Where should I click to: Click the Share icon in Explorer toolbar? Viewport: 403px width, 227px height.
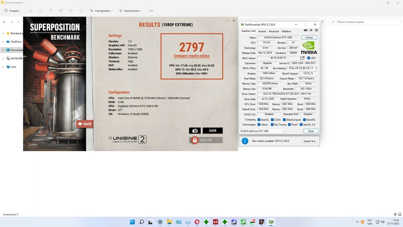(71, 11)
